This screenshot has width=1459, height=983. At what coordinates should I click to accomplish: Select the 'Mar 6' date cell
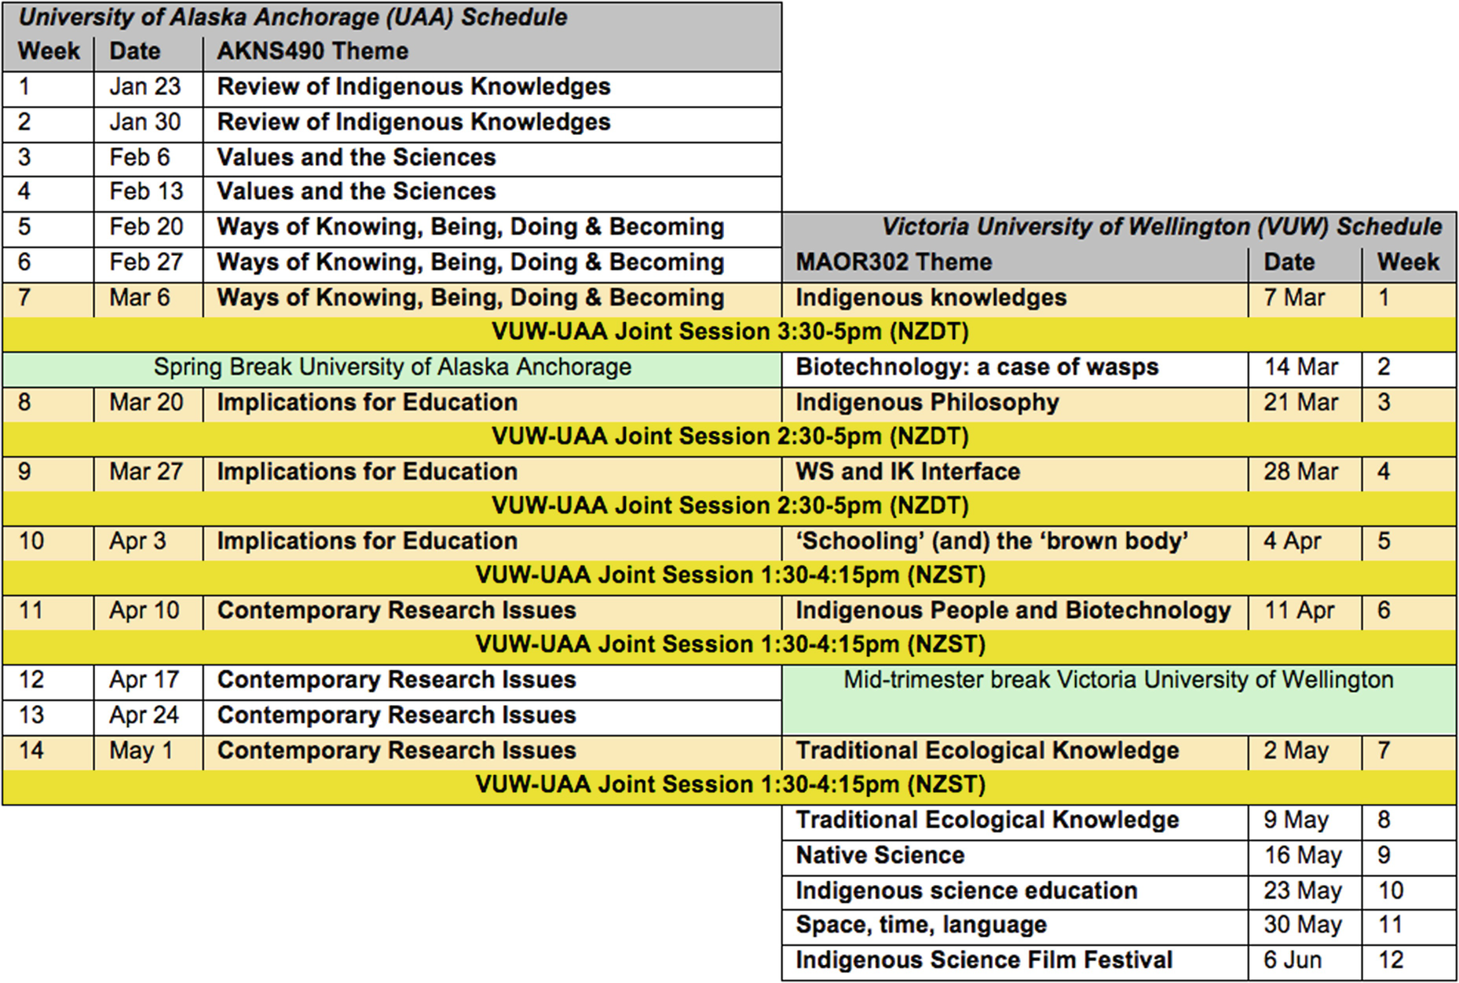[x=148, y=299]
